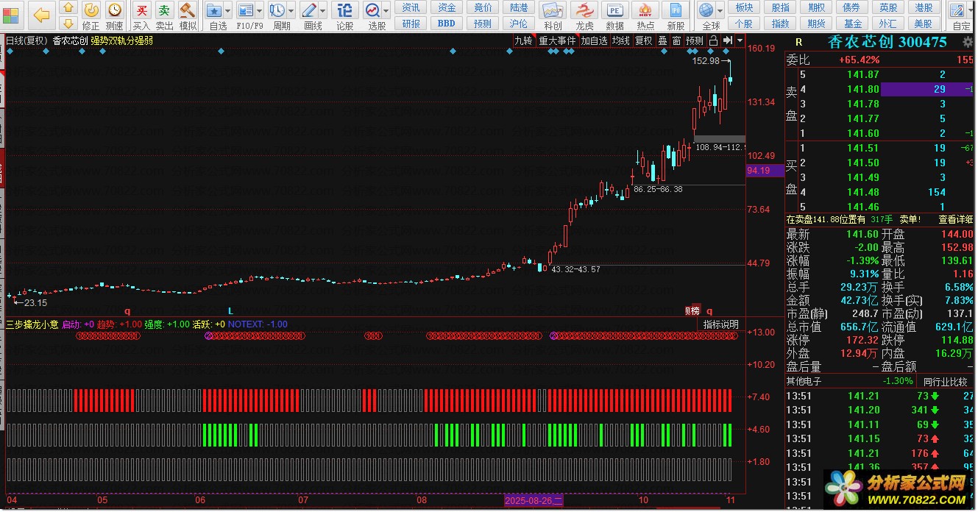978x512 pixels.
Task: Click the back arrow icon
Action: coord(42,15)
